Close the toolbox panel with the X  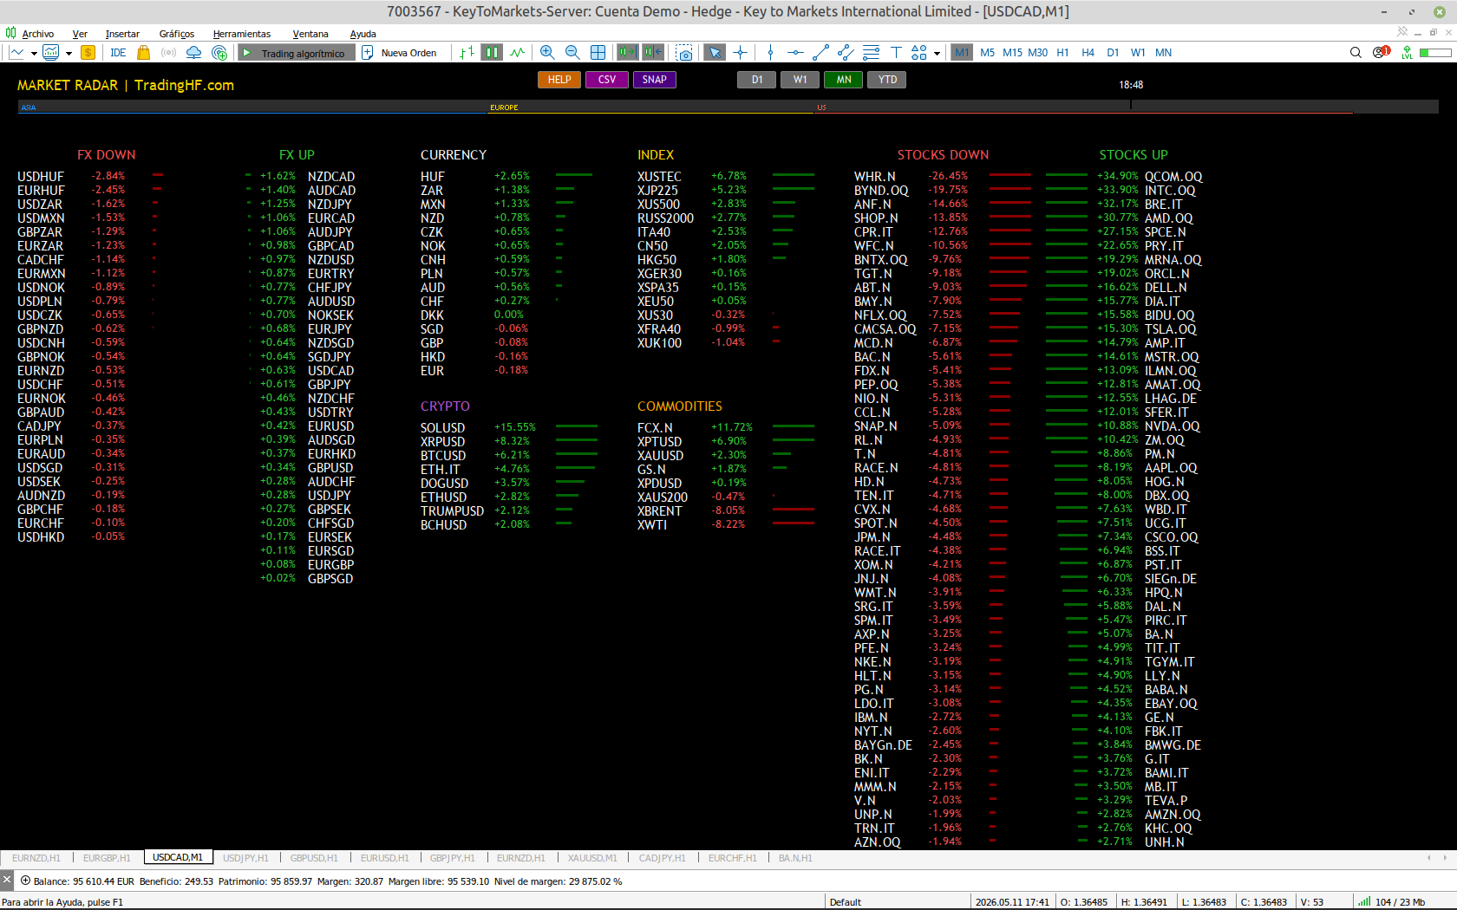[x=7, y=881]
